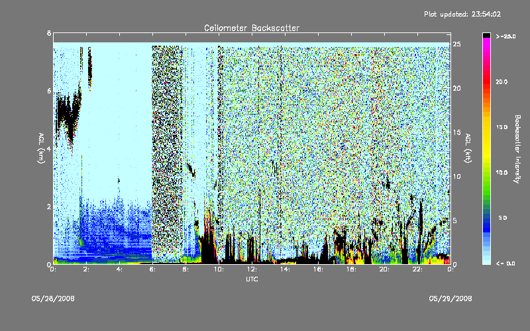Click the '20:' hour tick on time axis

pos(384,269)
